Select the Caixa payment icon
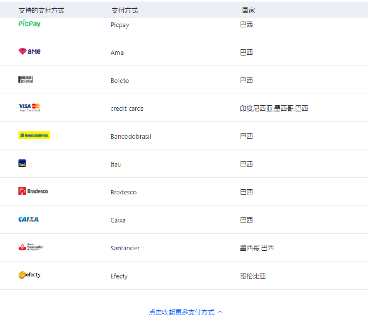368x322 pixels. coord(29,219)
